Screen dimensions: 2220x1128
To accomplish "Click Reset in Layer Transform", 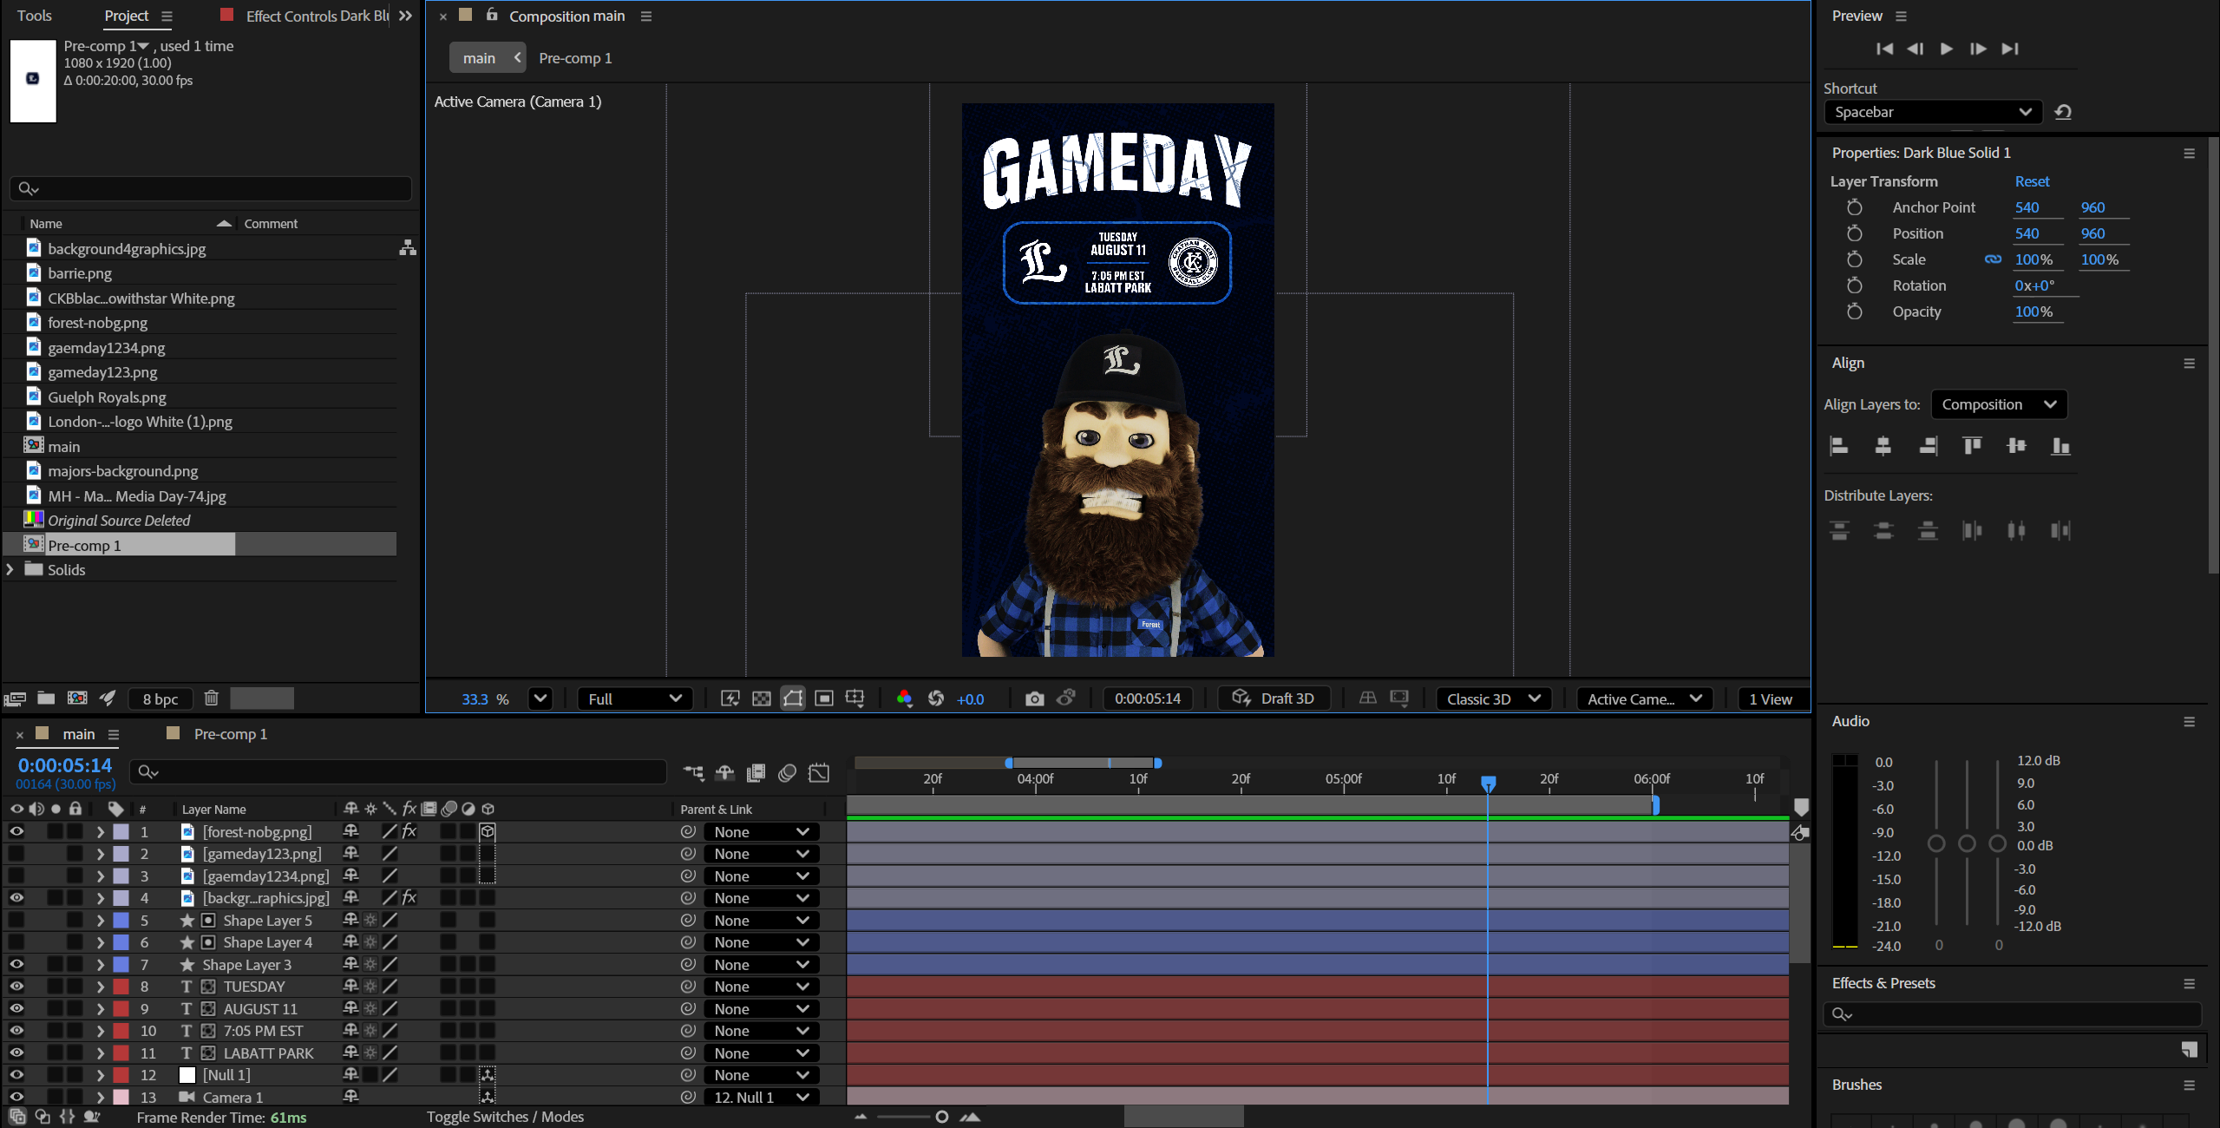I will pyautogui.click(x=2032, y=181).
